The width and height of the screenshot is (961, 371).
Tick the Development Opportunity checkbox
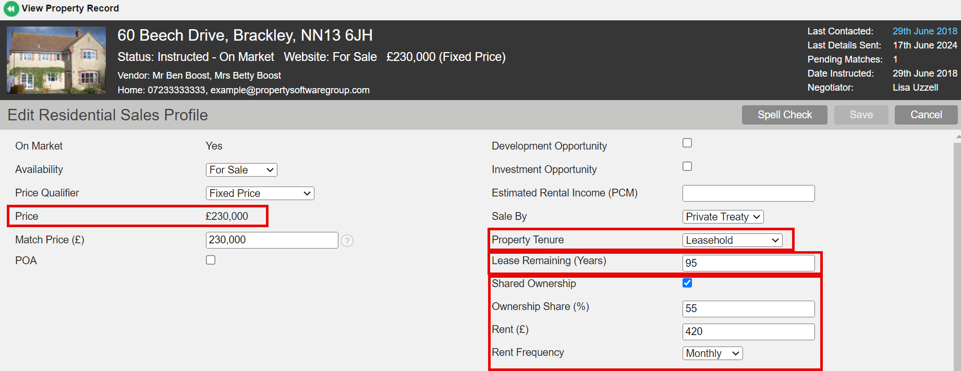[687, 143]
